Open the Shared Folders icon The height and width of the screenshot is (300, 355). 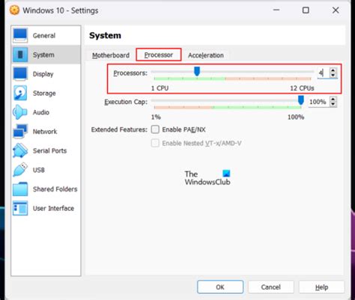click(20, 189)
